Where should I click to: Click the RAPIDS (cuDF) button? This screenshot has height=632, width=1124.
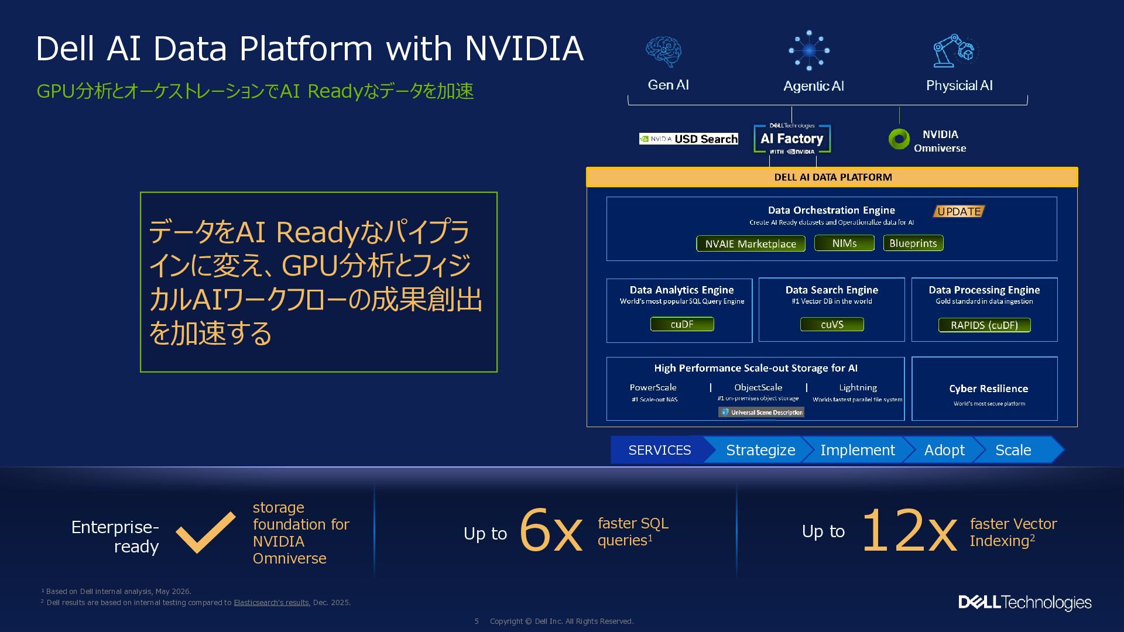click(x=984, y=325)
